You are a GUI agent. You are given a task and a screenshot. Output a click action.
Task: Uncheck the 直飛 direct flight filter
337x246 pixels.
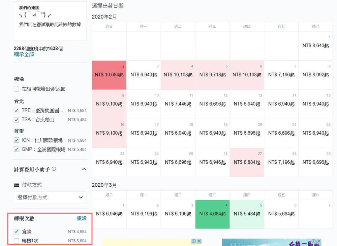pyautogui.click(x=17, y=231)
